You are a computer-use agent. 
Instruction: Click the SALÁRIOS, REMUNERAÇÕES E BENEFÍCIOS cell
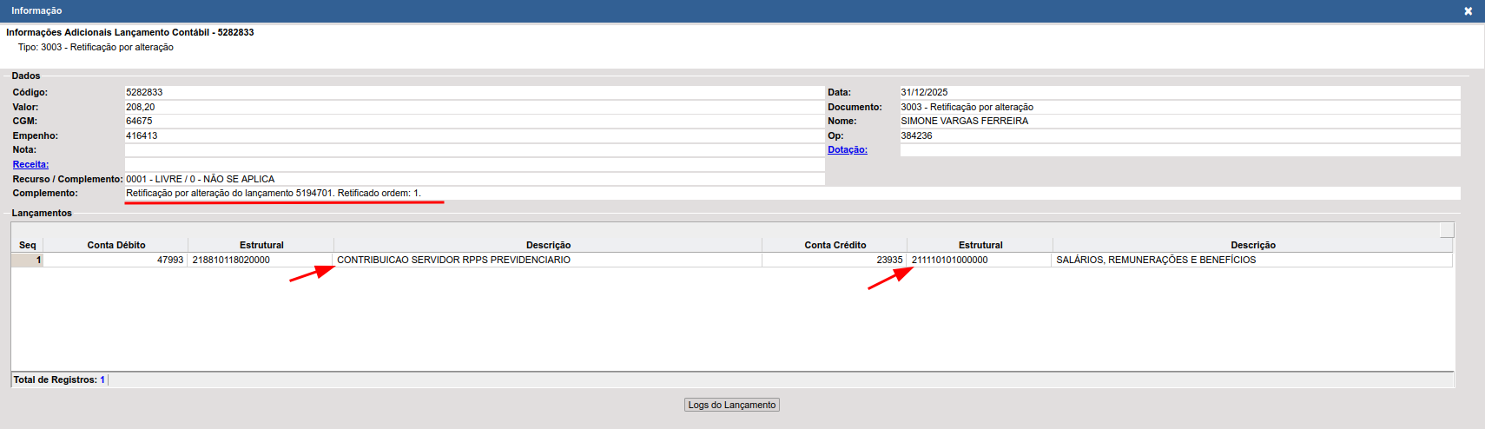1251,260
